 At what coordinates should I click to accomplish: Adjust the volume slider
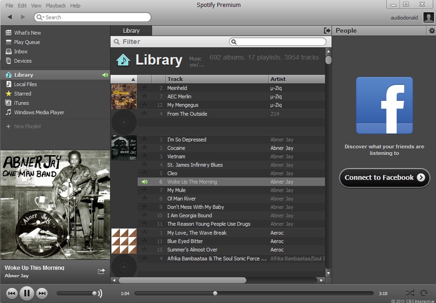pos(76,293)
